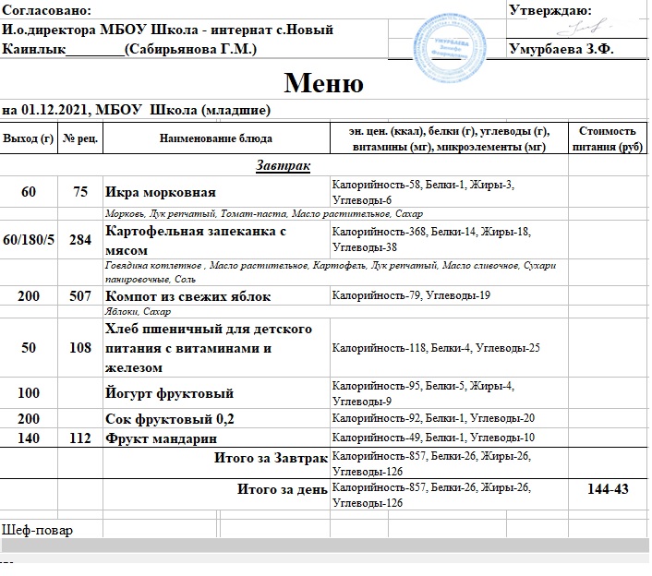Select "Картофельная запеканка с мясом" cell
This screenshot has width=652, height=576.
click(198, 239)
